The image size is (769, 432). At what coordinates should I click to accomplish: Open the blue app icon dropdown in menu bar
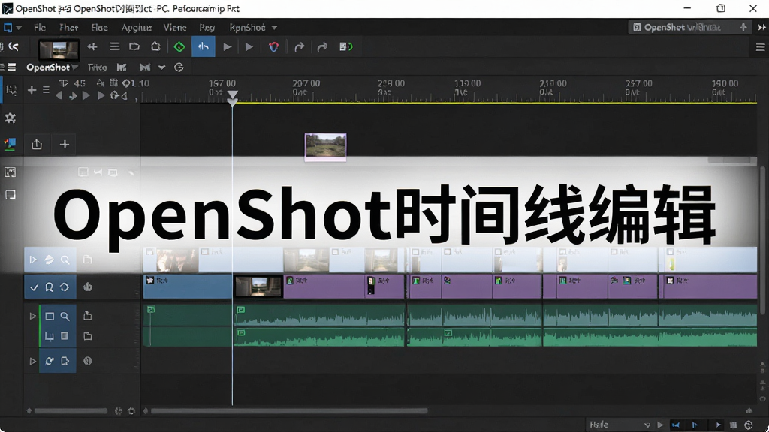point(12,28)
